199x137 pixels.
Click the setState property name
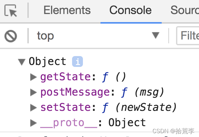coord(65,107)
